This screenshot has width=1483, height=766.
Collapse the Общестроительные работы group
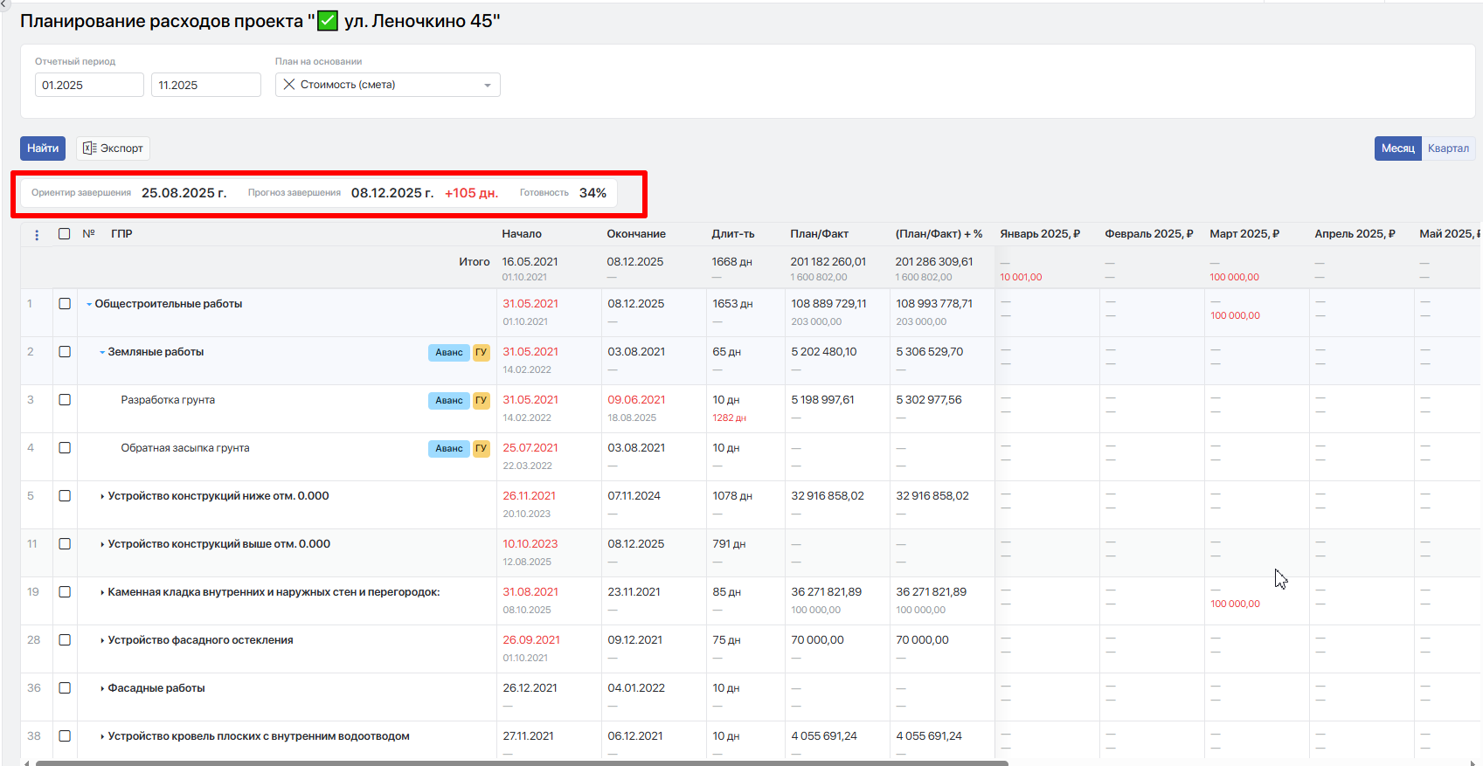click(89, 305)
